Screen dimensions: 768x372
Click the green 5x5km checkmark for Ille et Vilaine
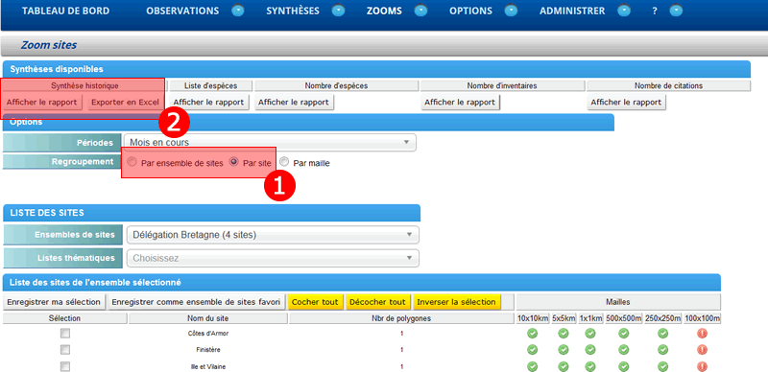click(564, 366)
